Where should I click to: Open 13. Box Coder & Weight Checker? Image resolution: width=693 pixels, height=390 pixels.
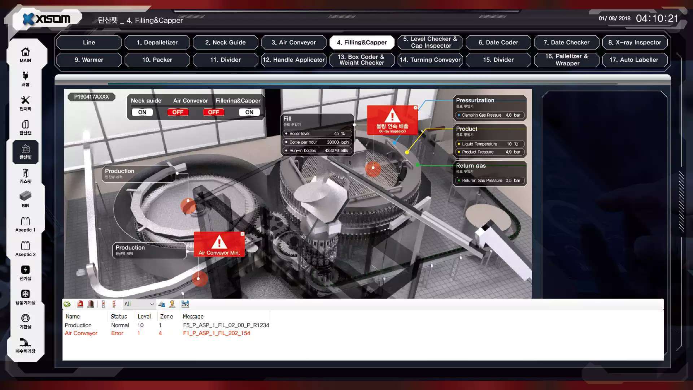coord(362,60)
